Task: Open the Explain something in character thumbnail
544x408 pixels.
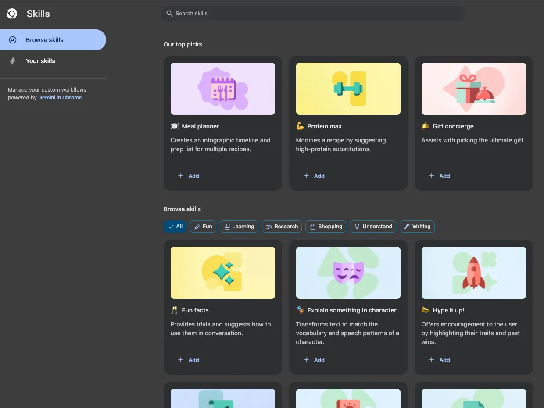Action: 348,273
